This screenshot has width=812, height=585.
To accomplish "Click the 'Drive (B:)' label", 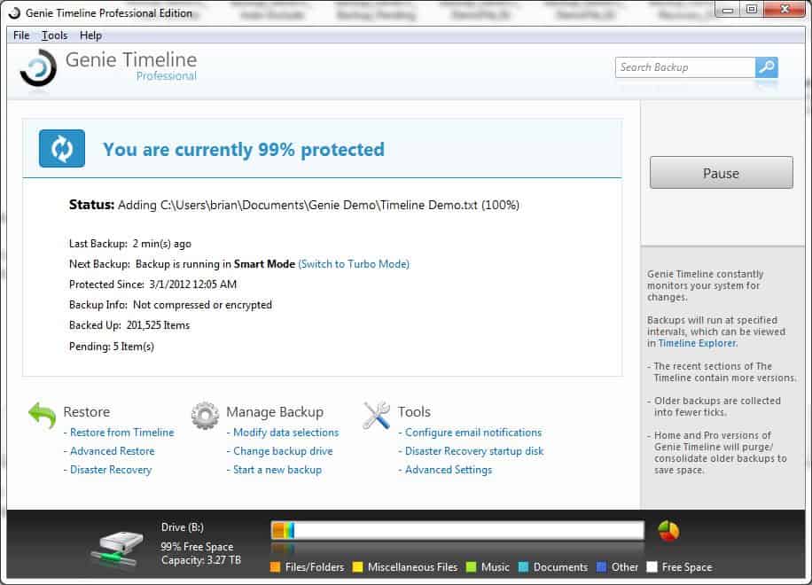I will pyautogui.click(x=183, y=527).
